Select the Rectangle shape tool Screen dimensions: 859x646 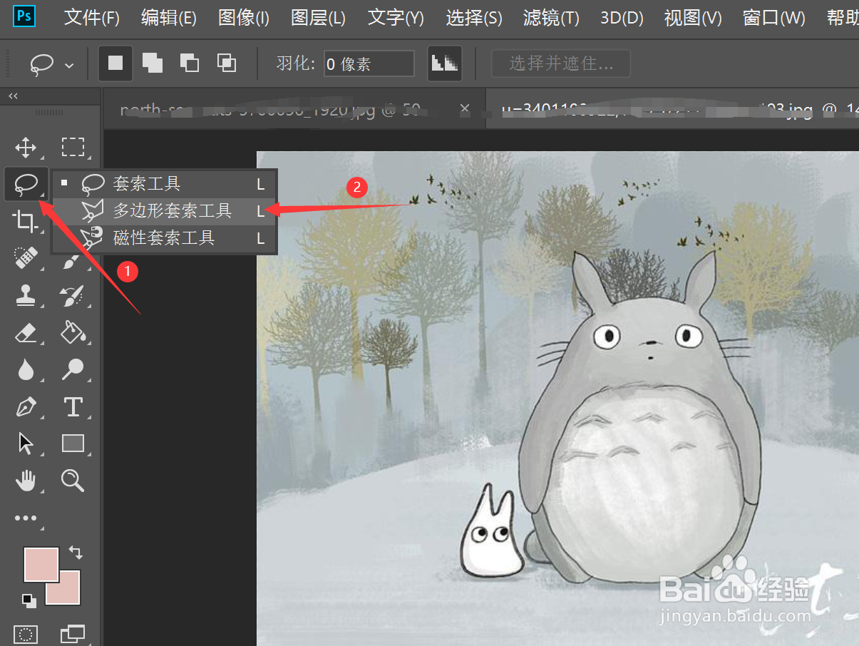73,444
